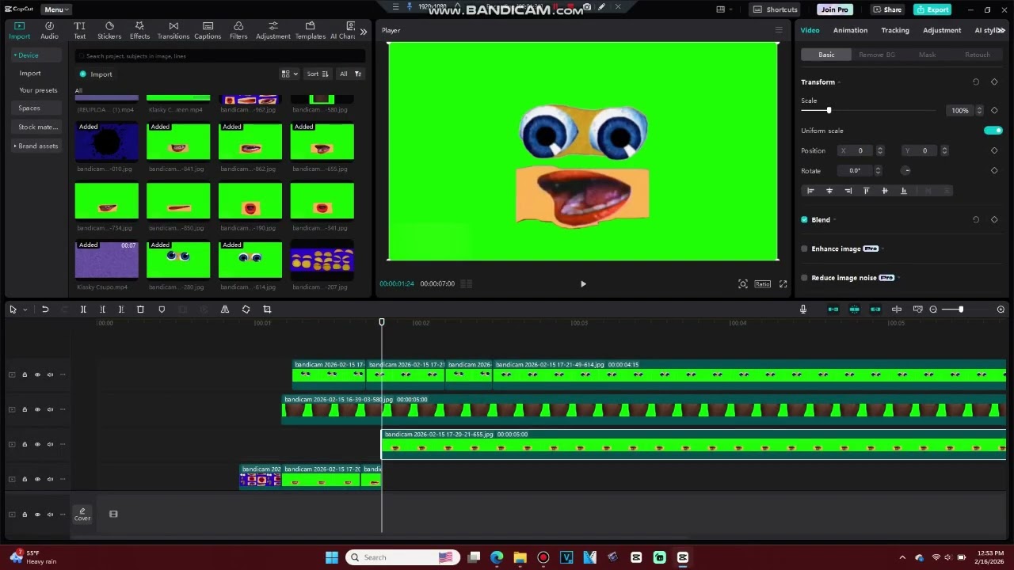Expand the selection tool mode arrow
1014x570 pixels.
[x=25, y=310]
